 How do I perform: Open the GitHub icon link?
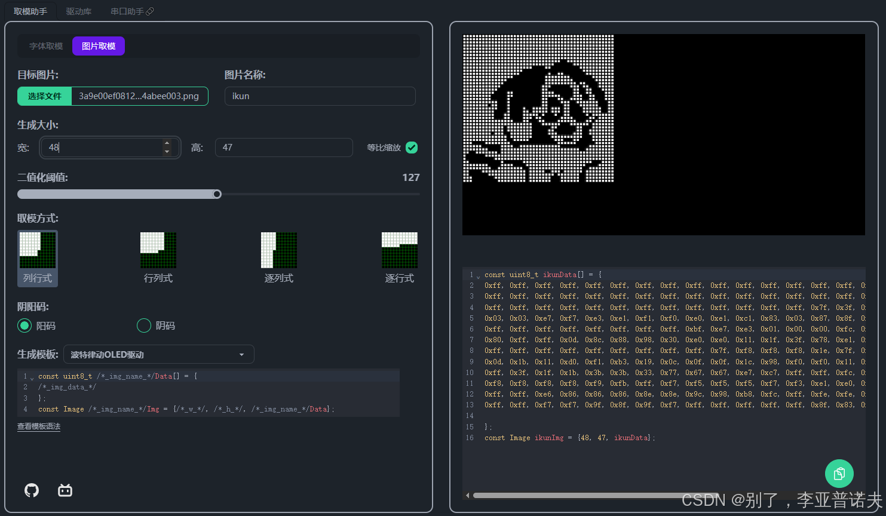[x=32, y=490]
